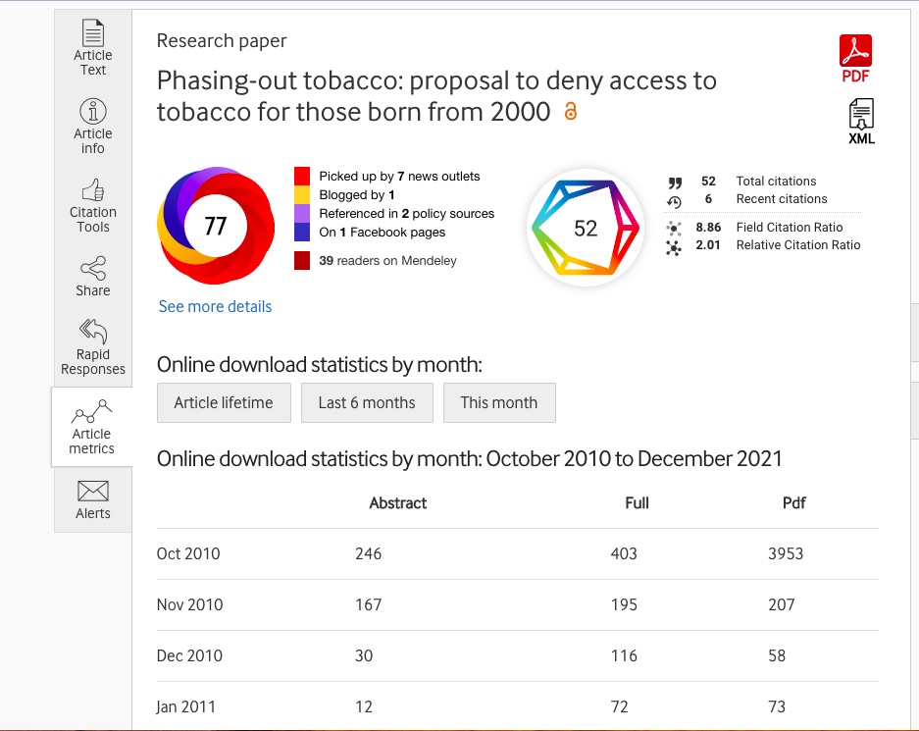
Task: Click the 39 readers on Mendeley entry
Action: [x=387, y=261]
